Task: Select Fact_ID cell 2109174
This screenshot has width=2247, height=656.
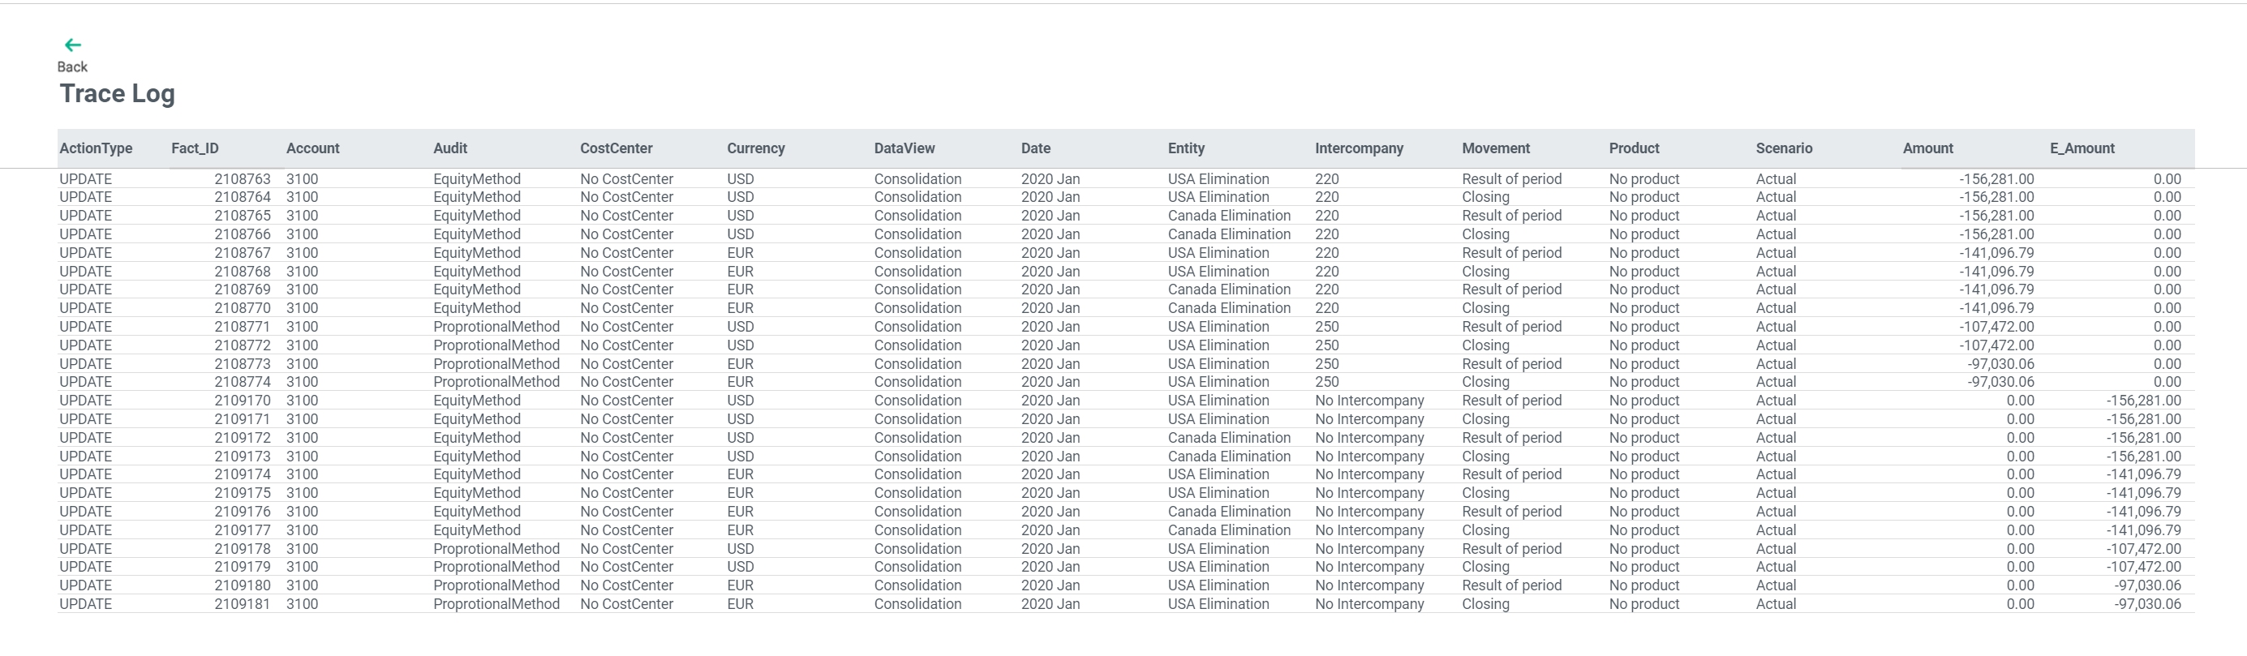Action: pyautogui.click(x=243, y=474)
